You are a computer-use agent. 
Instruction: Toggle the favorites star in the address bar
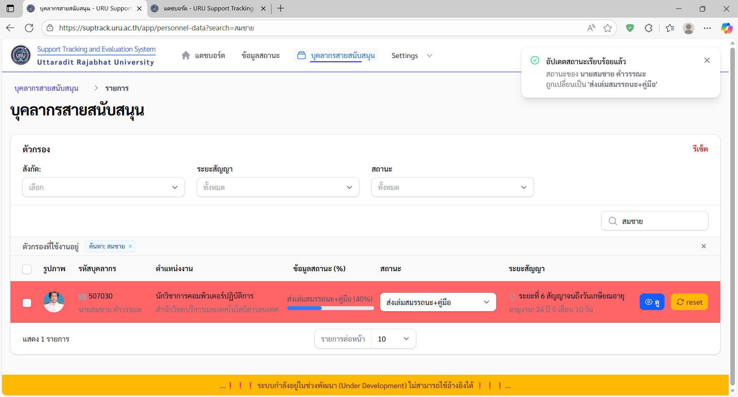click(x=608, y=28)
